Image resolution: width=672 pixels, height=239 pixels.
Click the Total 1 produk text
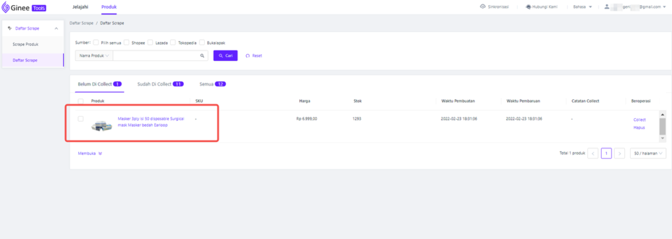point(572,153)
